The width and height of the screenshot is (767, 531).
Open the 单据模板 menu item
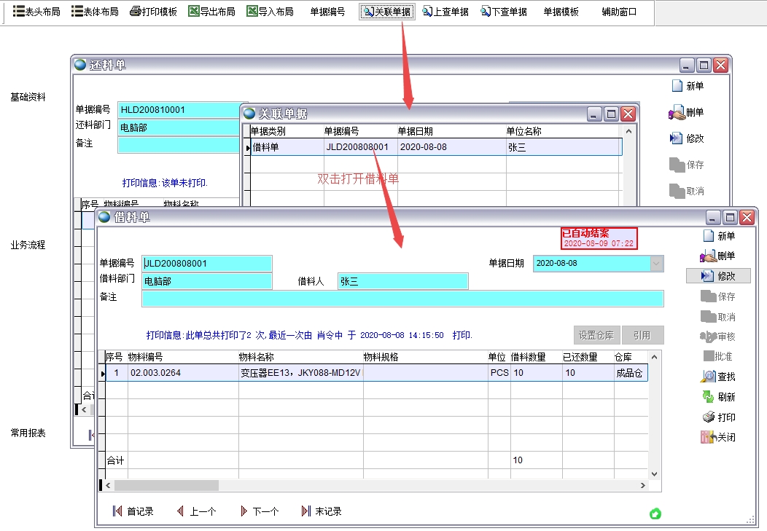click(x=561, y=12)
